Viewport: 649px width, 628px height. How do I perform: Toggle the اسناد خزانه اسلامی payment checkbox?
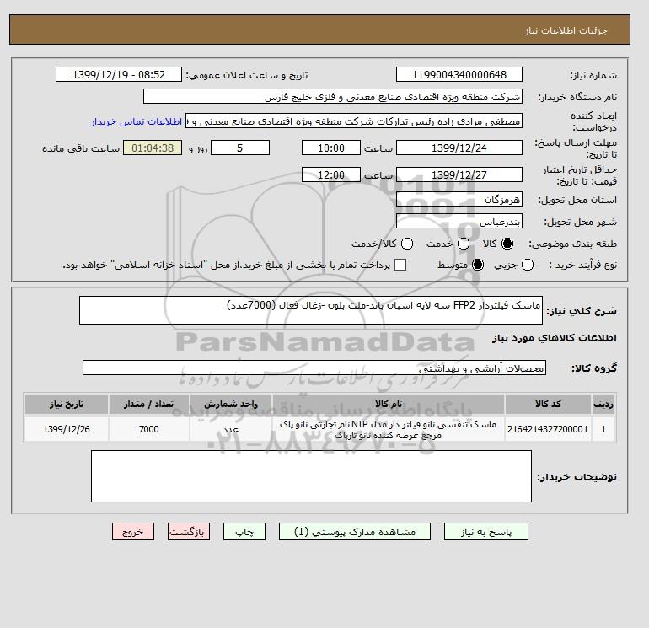(400, 265)
